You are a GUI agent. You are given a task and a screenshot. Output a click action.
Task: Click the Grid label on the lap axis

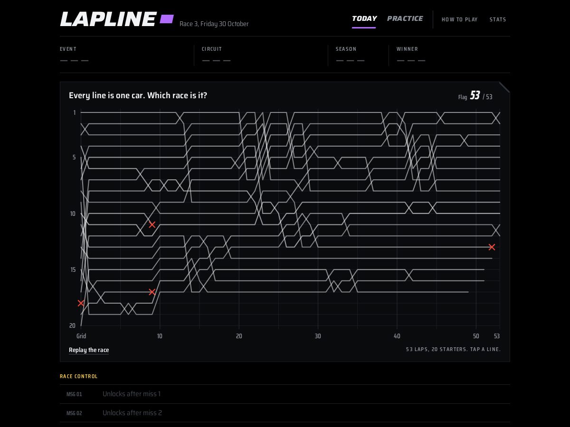click(x=81, y=336)
